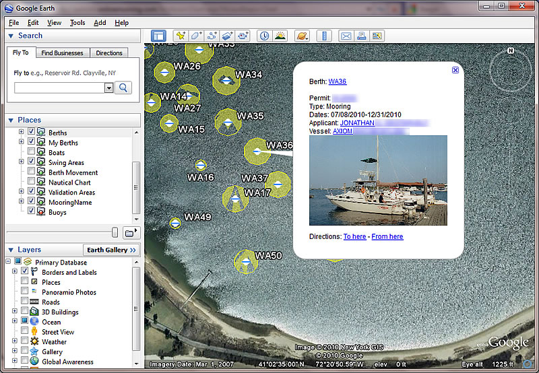This screenshot has width=539, height=373.
Task: Click the WA36 berth link in balloon
Action: click(x=337, y=81)
